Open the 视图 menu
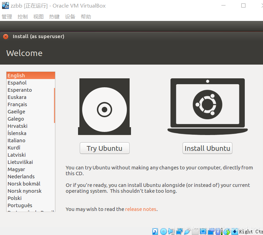Viewport: 263px width, 235px height. coord(39,16)
